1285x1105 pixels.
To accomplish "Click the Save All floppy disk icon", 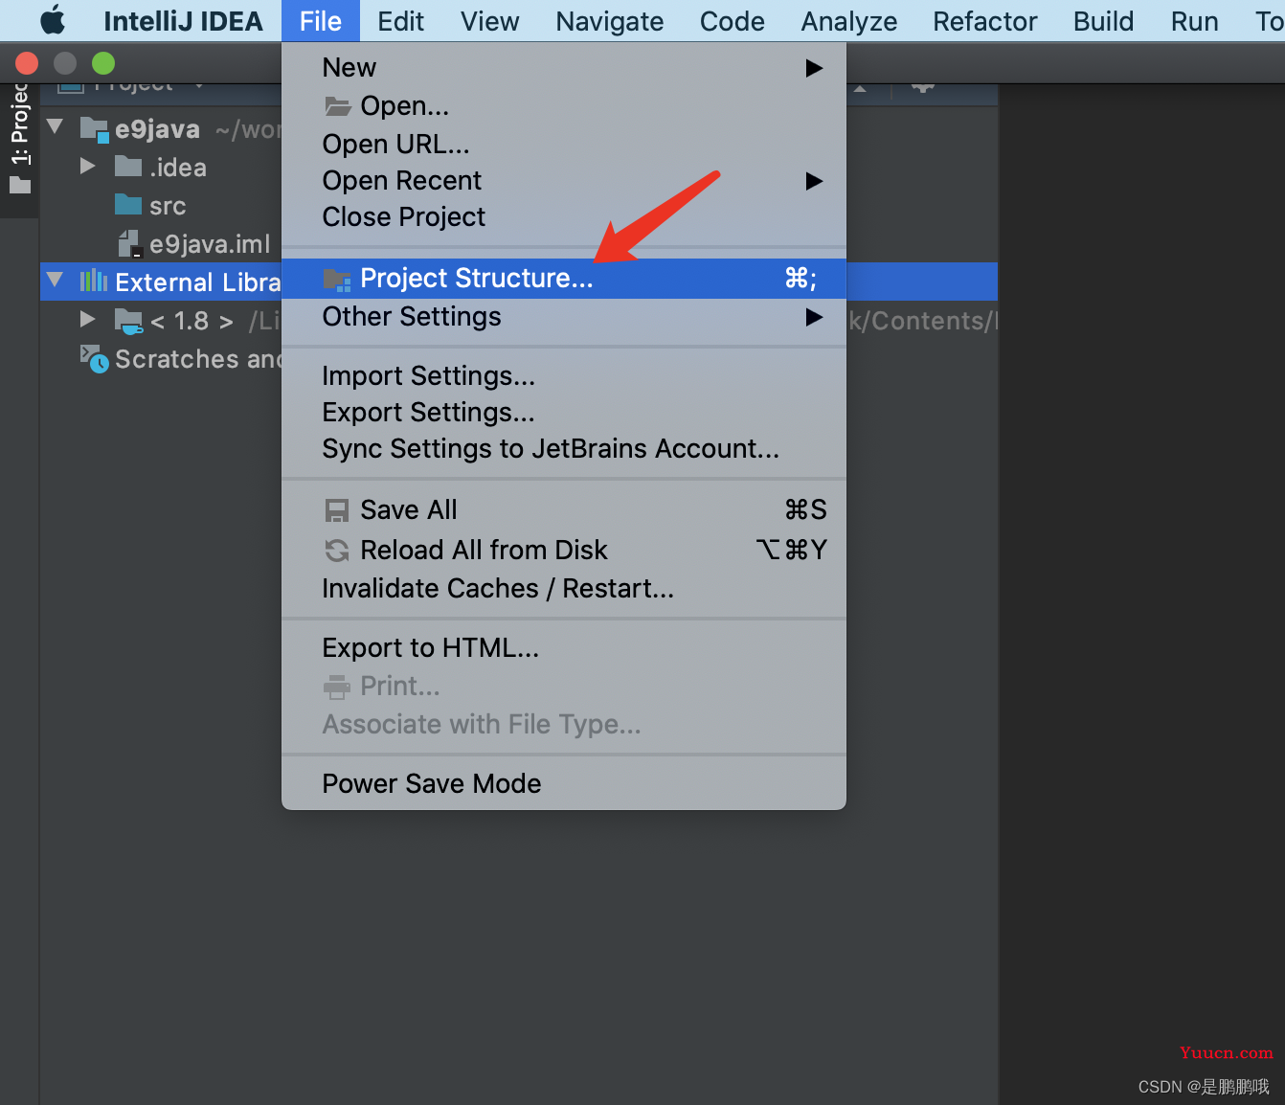I will click(337, 510).
